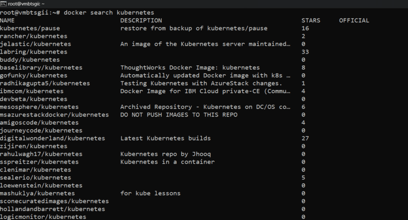
Task: Click the STARS column header
Action: 311,20
